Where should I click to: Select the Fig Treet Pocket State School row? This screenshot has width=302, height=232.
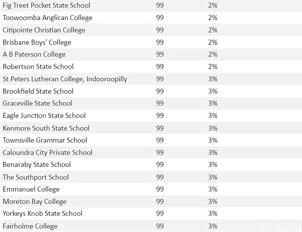click(151, 5)
